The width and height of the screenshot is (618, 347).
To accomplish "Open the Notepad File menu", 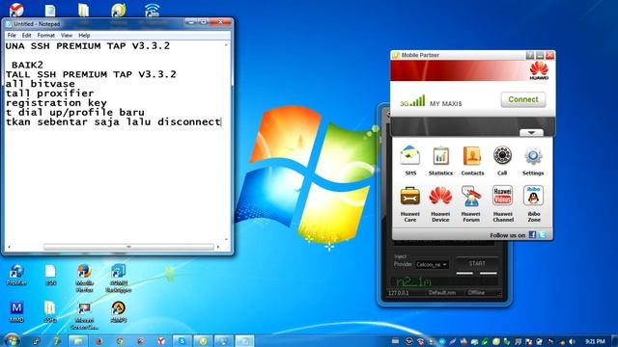I will [x=12, y=36].
